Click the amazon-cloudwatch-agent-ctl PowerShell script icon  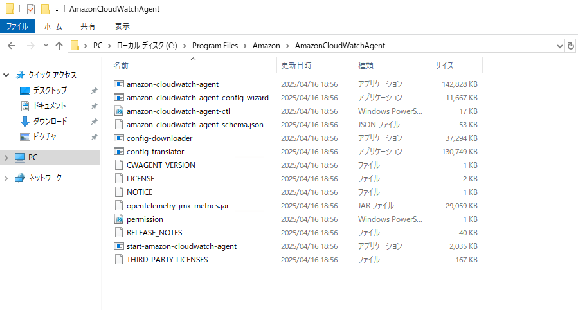click(119, 111)
